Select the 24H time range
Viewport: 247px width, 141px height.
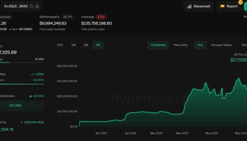coord(60,45)
